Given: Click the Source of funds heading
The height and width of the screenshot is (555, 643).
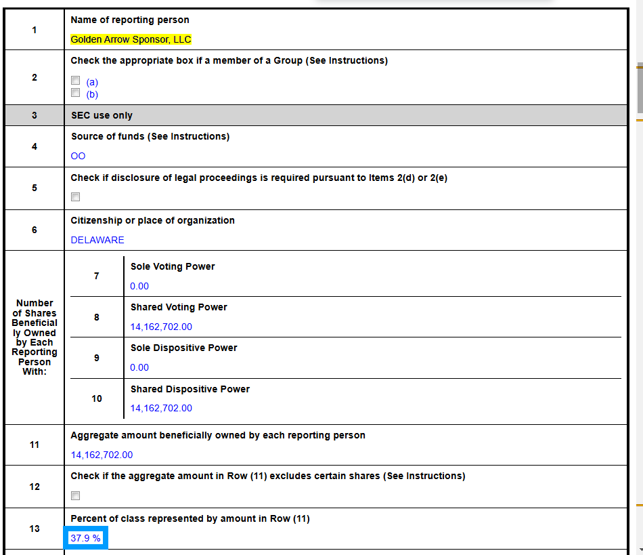Looking at the screenshot, I should click(150, 136).
